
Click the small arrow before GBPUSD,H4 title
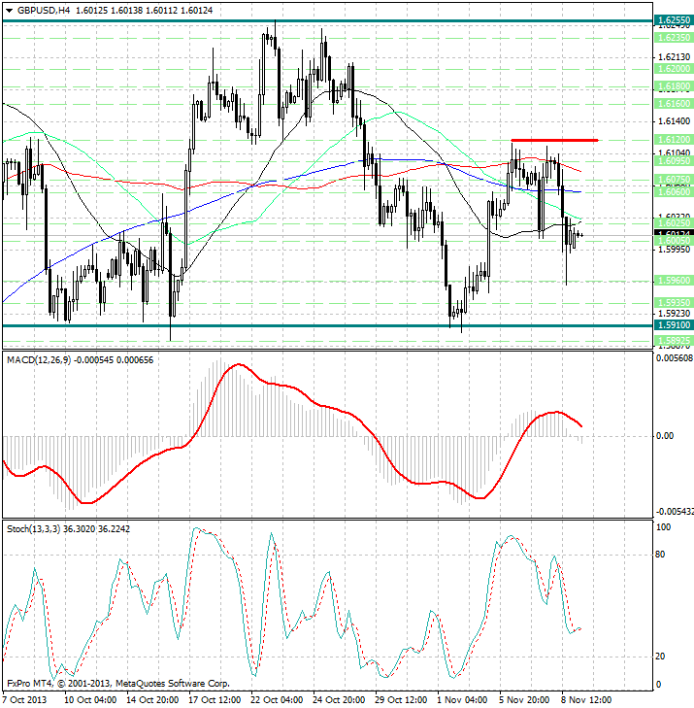tap(7, 10)
